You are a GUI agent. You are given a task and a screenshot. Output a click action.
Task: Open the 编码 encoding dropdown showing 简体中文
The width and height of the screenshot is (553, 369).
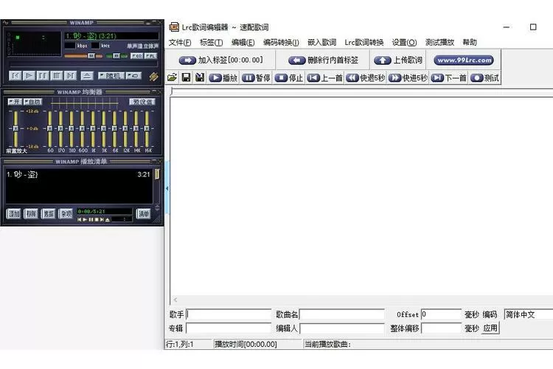(529, 314)
